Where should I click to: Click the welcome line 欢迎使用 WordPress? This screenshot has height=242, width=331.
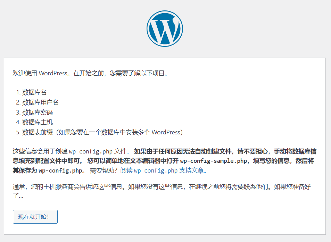click(90, 73)
